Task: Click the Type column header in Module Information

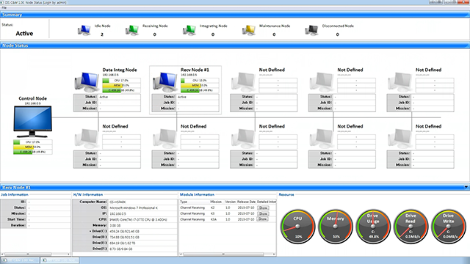Action: point(184,202)
